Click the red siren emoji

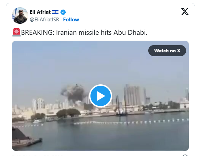pyautogui.click(x=17, y=32)
